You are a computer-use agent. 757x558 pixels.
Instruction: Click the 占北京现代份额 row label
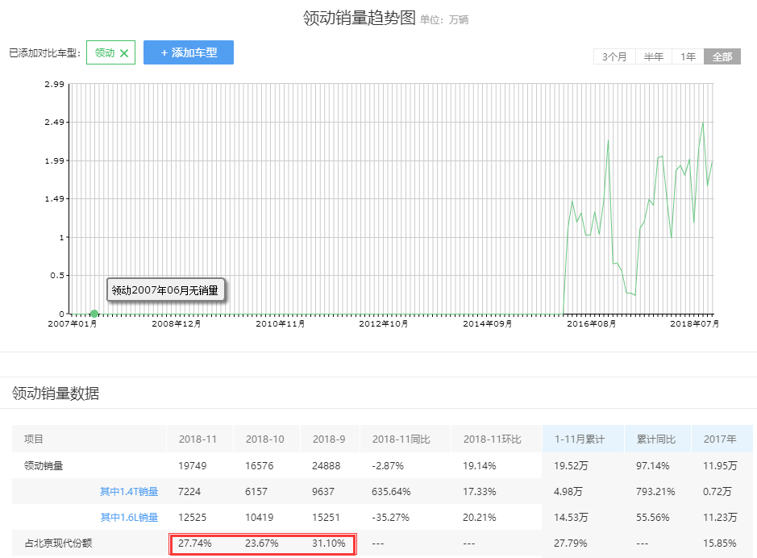pyautogui.click(x=58, y=543)
